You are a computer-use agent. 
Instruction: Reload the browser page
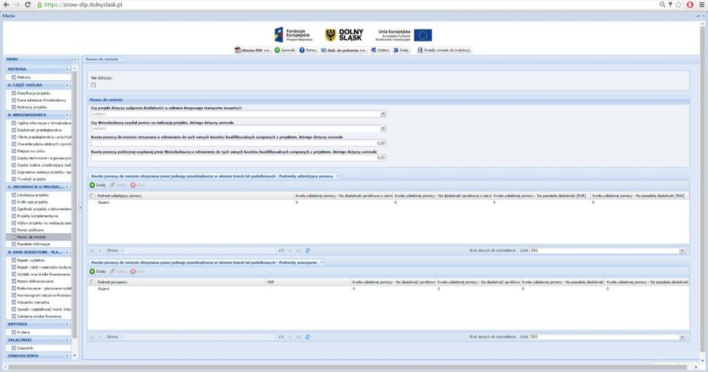pos(28,5)
